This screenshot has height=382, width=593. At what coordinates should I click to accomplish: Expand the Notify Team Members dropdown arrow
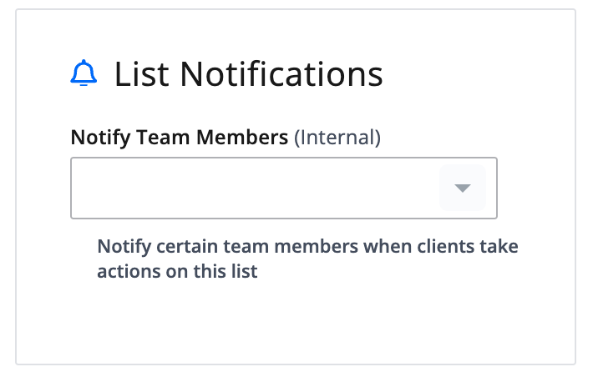(462, 188)
